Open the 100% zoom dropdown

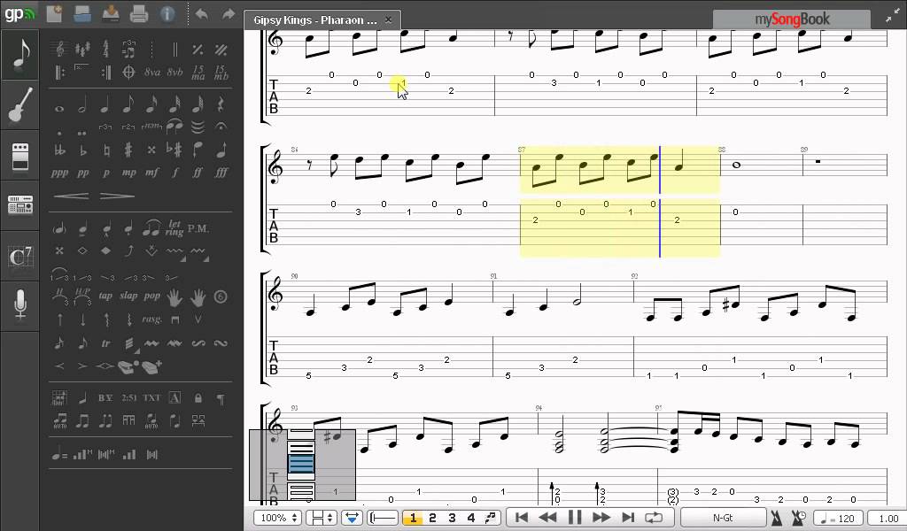click(x=278, y=518)
